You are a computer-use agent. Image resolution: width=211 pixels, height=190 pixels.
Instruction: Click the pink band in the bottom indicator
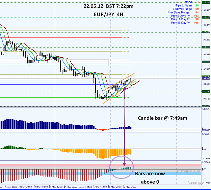[x=101, y=165]
